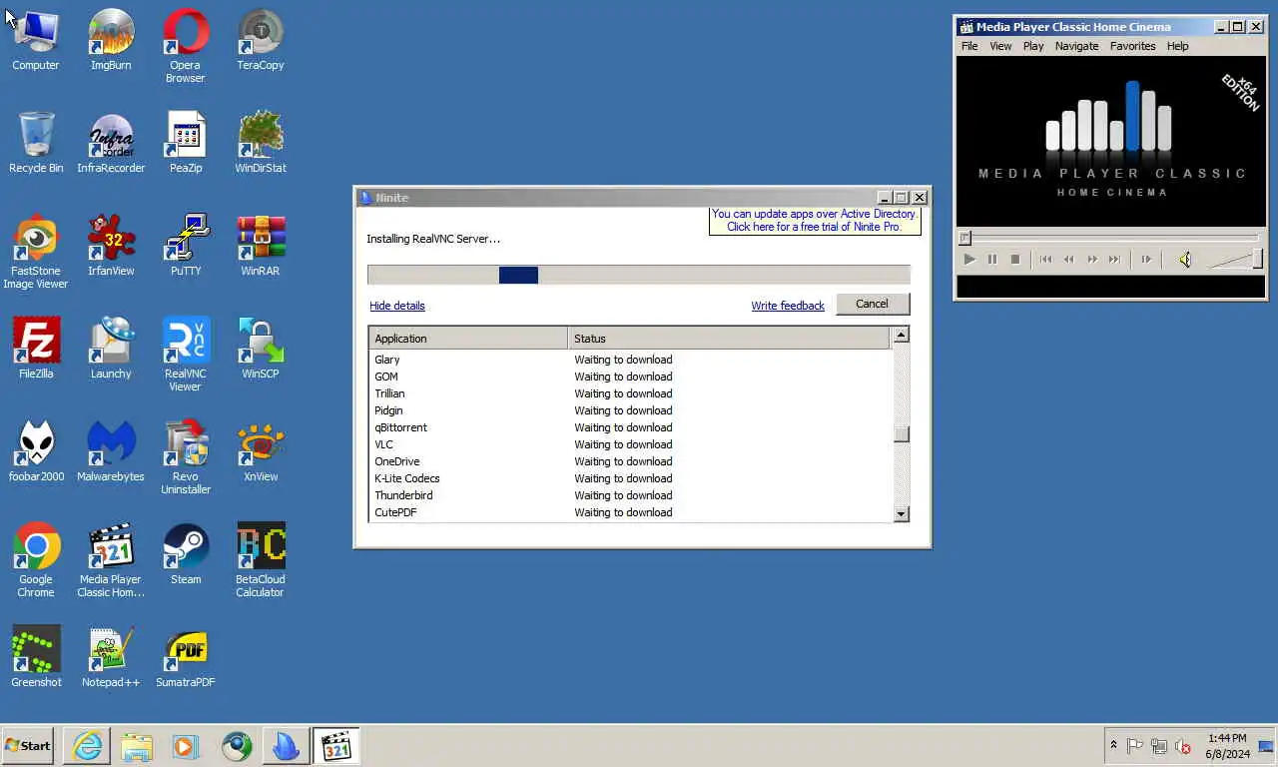Select the Greenshot desktop shortcut
The width and height of the screenshot is (1278, 767).
(x=36, y=657)
